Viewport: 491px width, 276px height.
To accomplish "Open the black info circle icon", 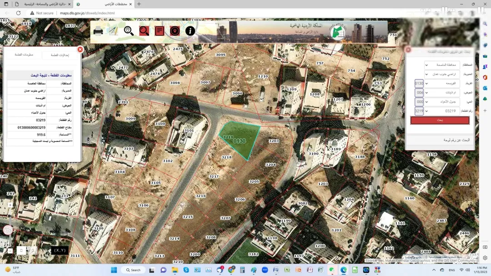I will (x=190, y=31).
